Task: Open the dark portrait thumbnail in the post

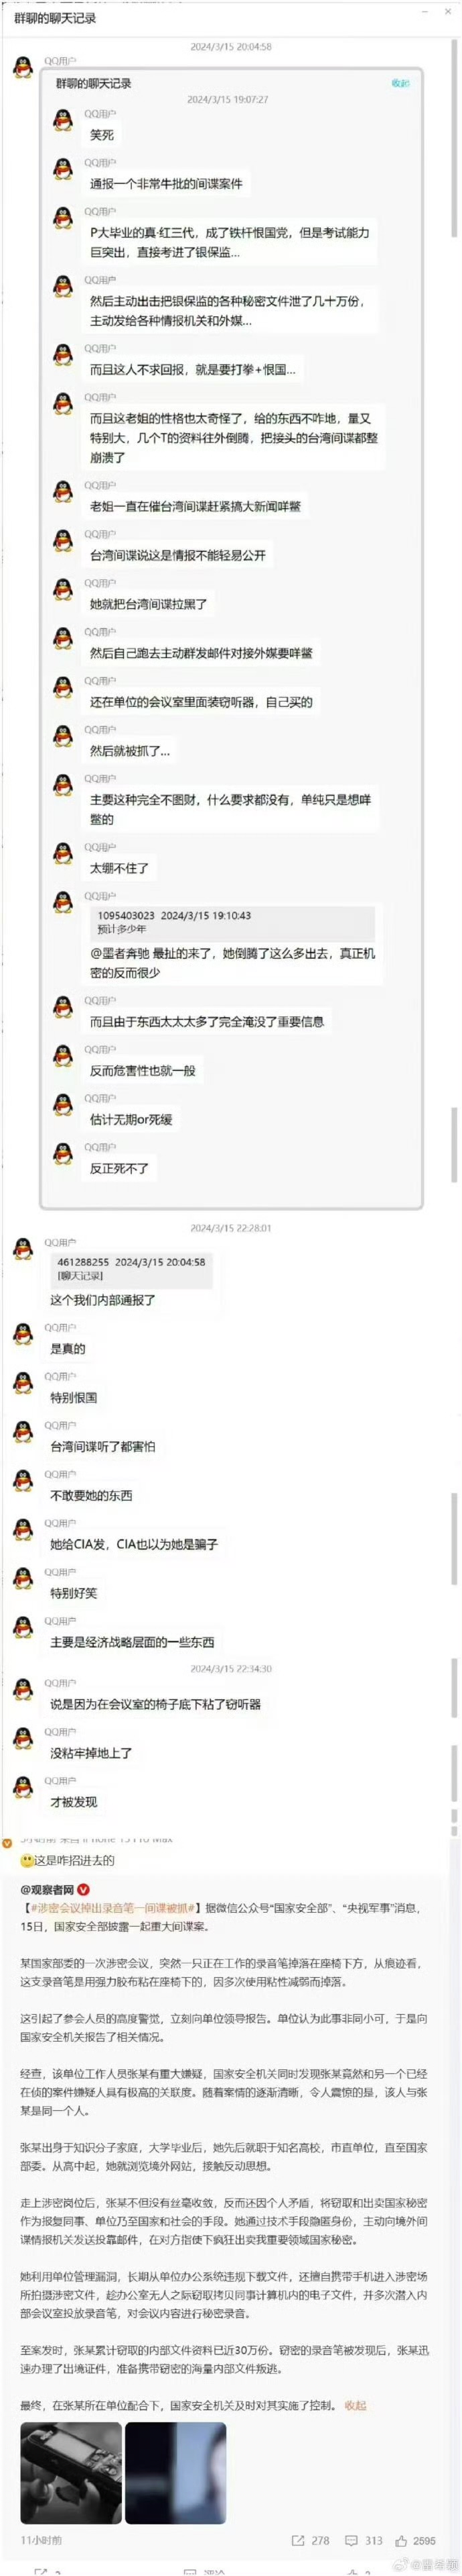Action: [175, 2473]
